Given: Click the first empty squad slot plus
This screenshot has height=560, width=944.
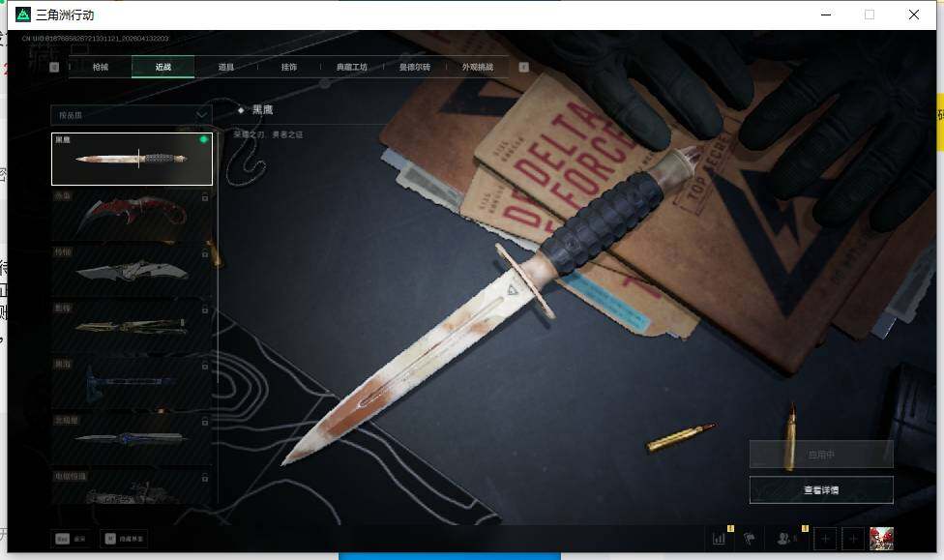Looking at the screenshot, I should tap(825, 539).
